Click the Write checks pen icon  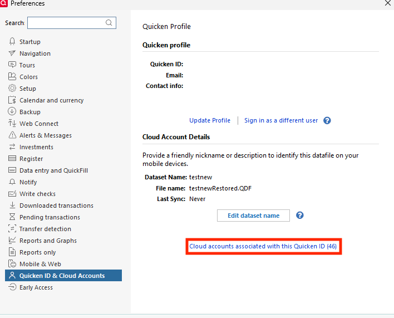pyautogui.click(x=12, y=194)
